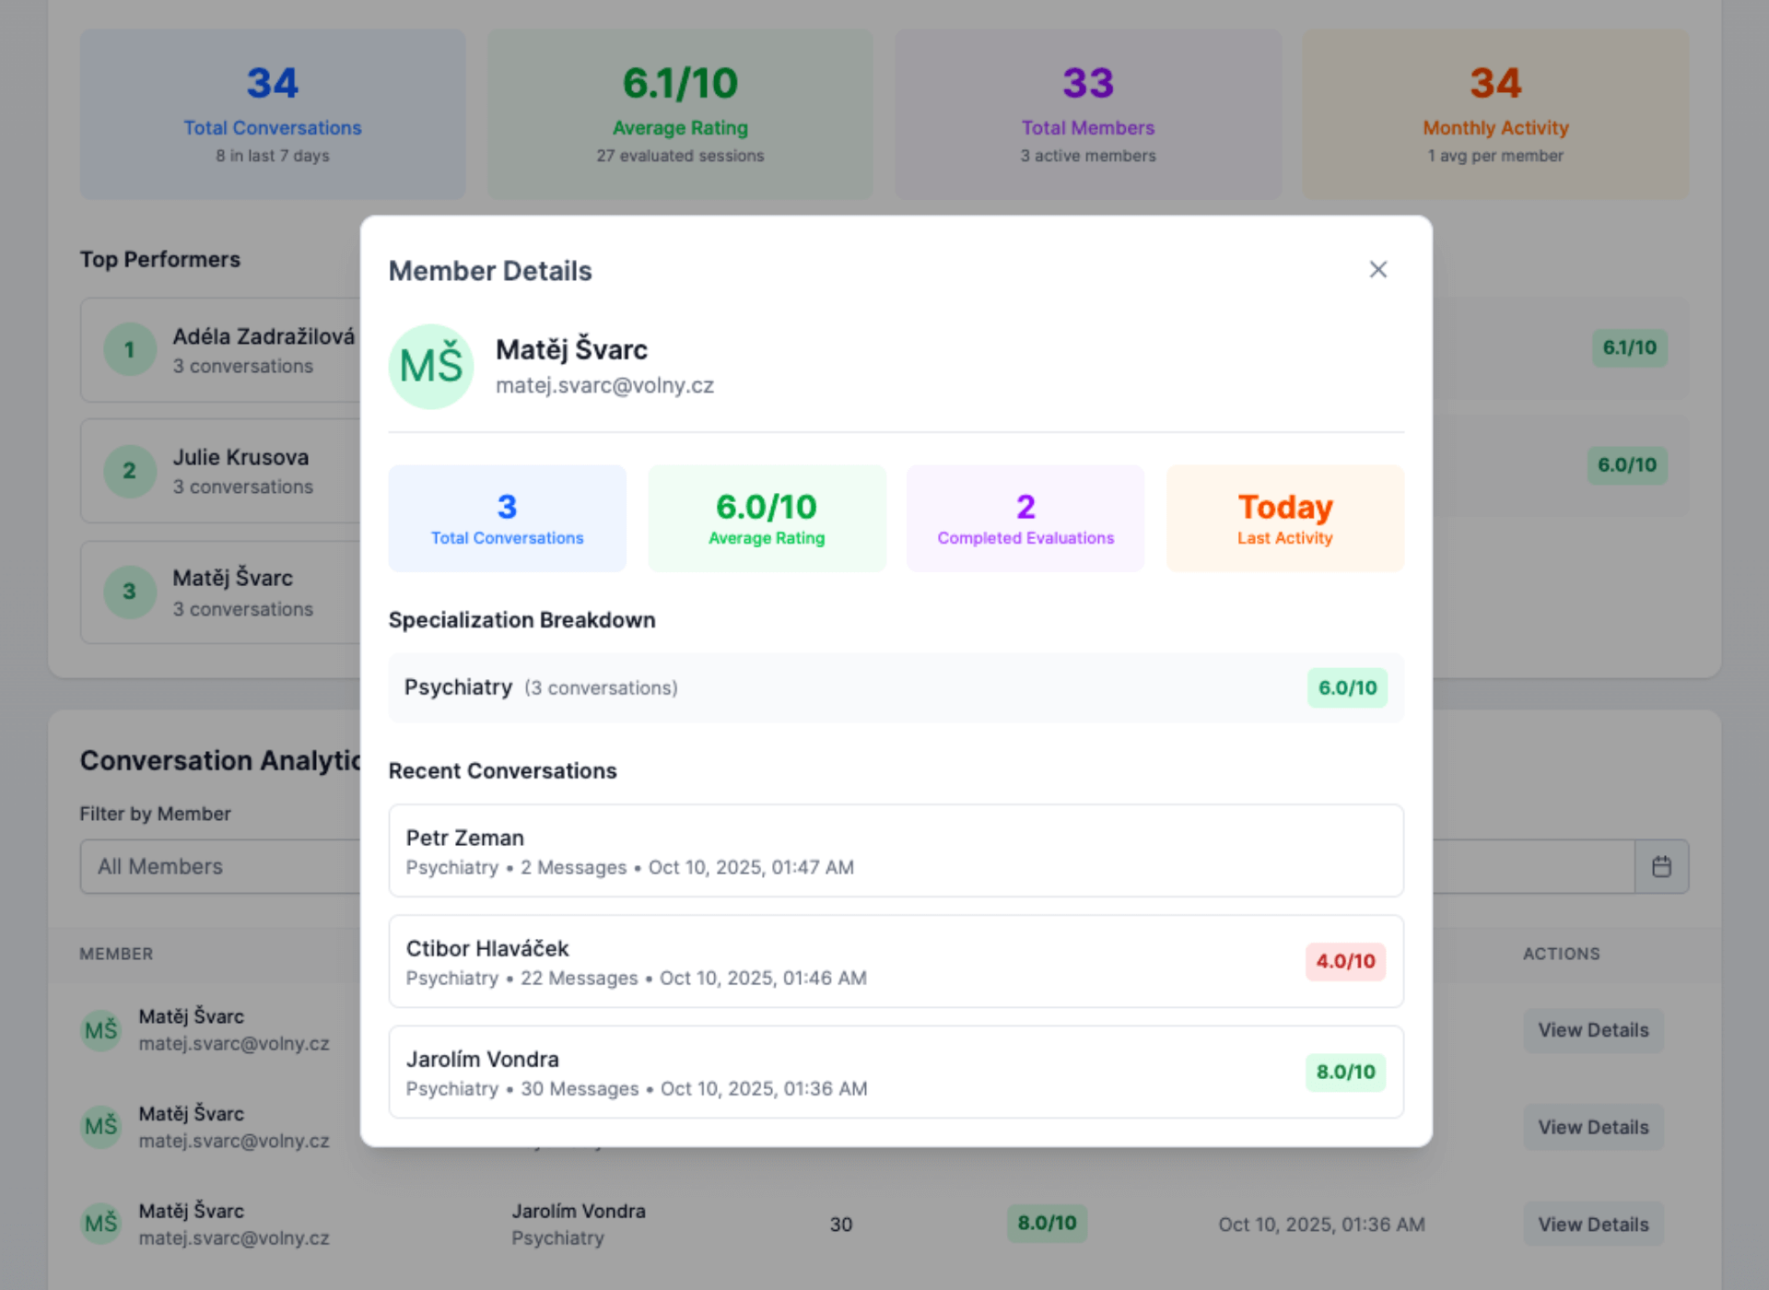Open Petr Zeman recent conversation
The width and height of the screenshot is (1769, 1290).
click(x=895, y=850)
